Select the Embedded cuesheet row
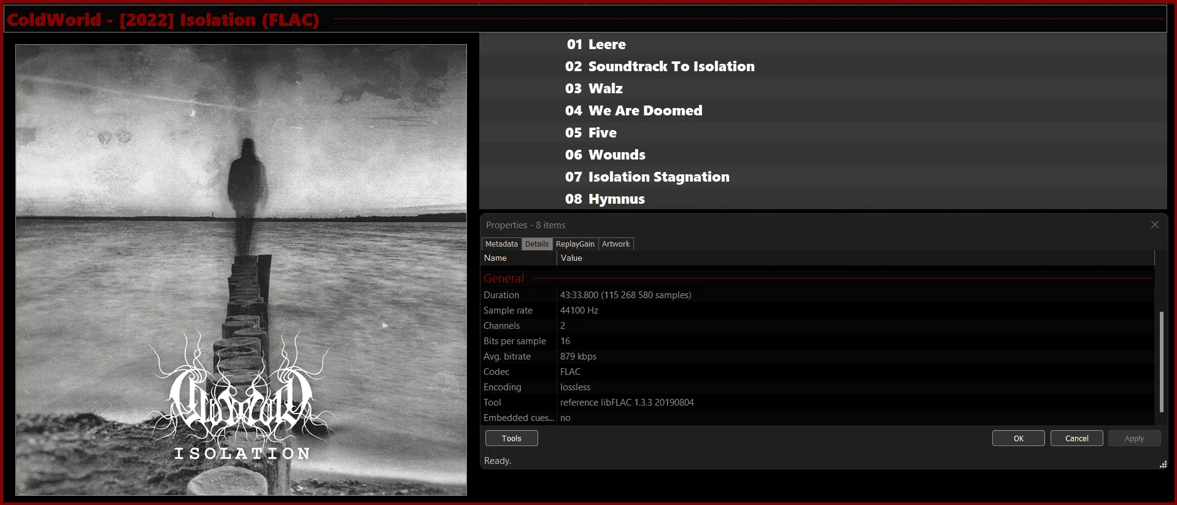Screen dimensions: 1177x505 (x=818, y=418)
